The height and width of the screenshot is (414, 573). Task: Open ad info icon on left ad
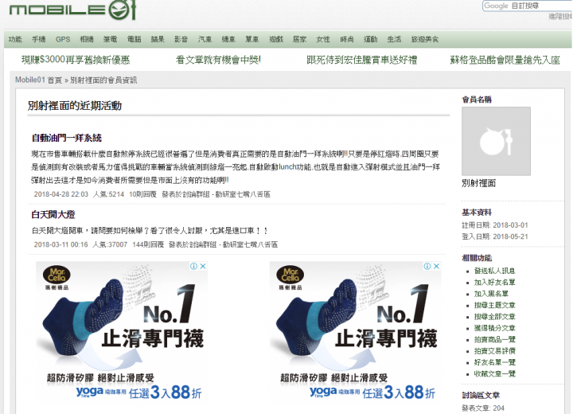[194, 266]
